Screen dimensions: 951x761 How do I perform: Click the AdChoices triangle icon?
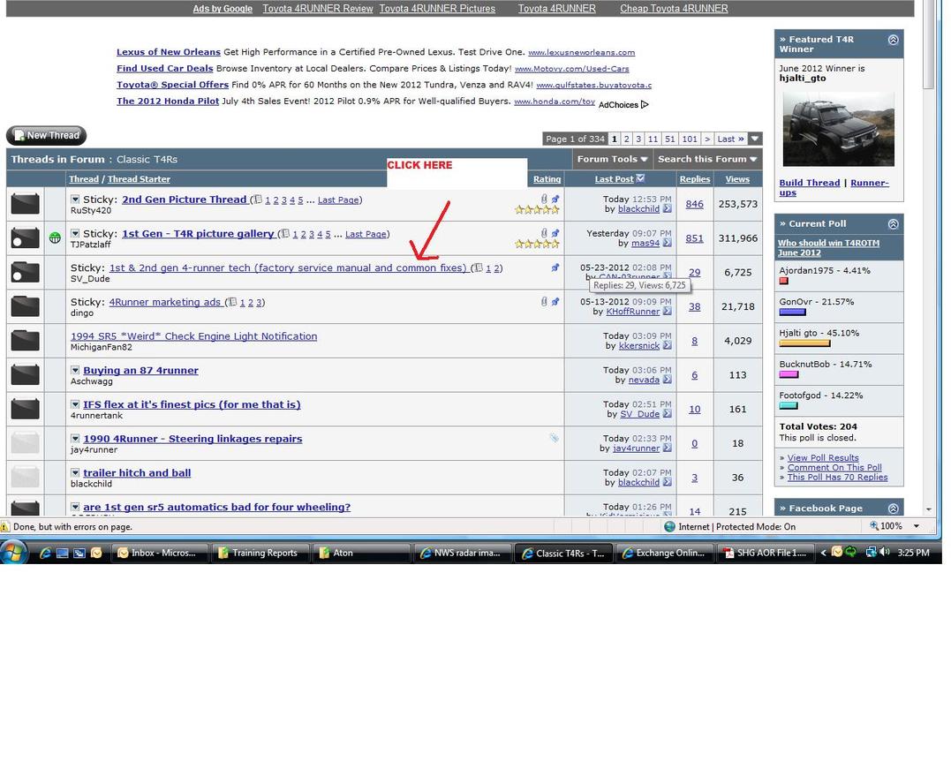[645, 105]
